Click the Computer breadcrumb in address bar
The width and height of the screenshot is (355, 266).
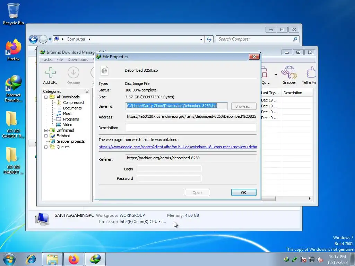[76, 39]
